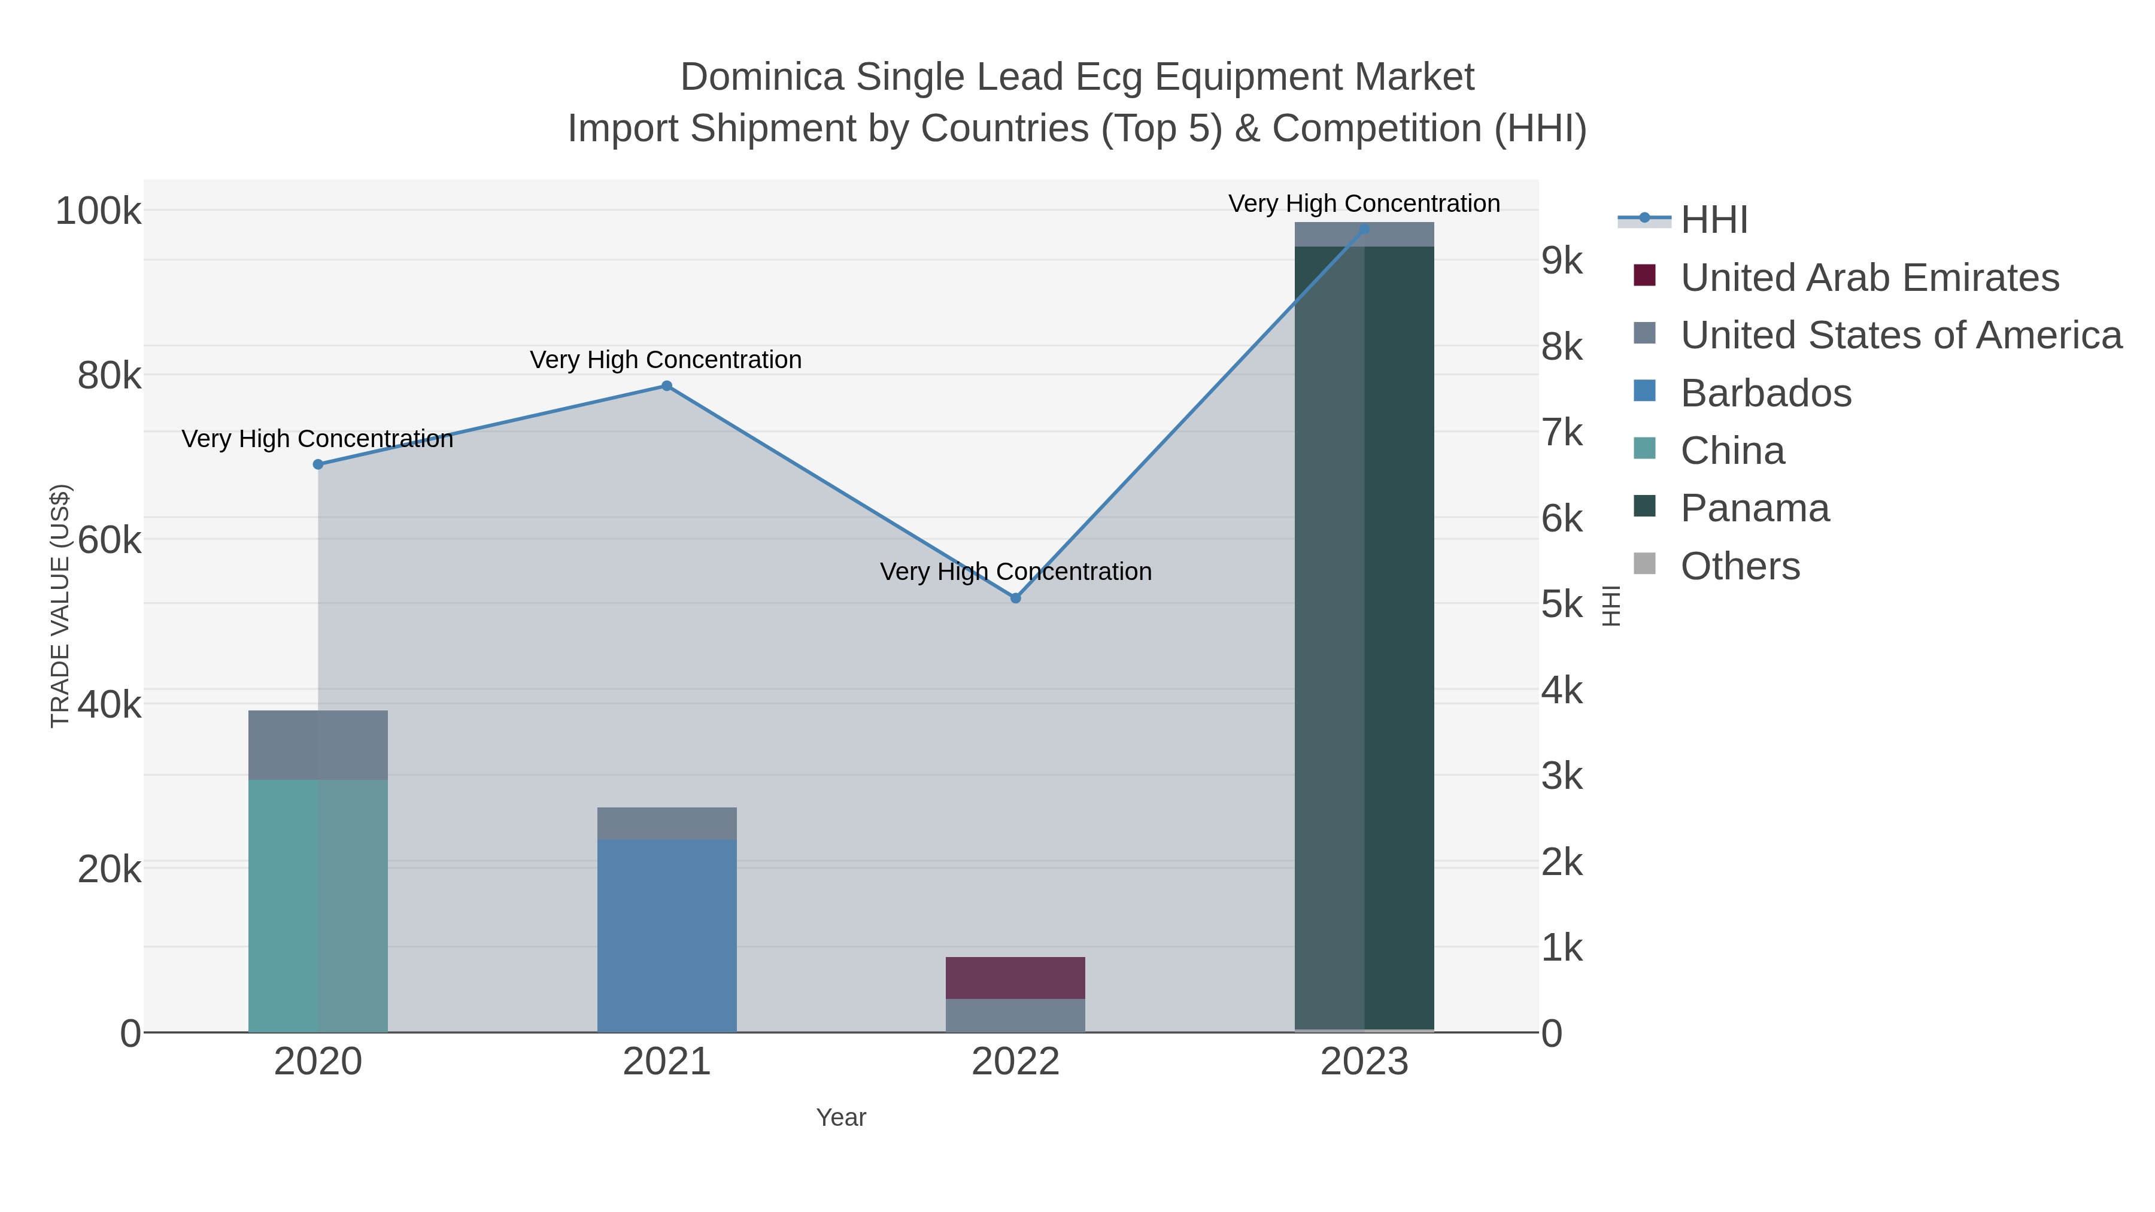Click the USA bar segment for 2022
The height and width of the screenshot is (1212, 2155).
point(1016,1016)
